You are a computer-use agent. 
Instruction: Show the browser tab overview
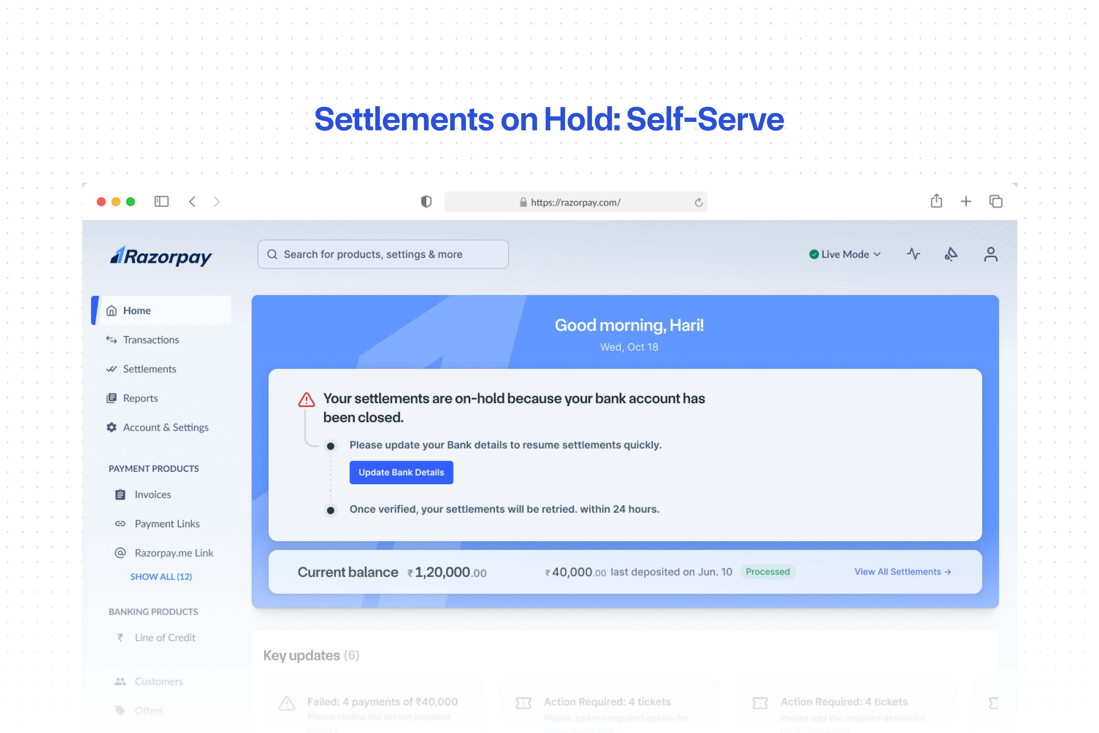[996, 201]
